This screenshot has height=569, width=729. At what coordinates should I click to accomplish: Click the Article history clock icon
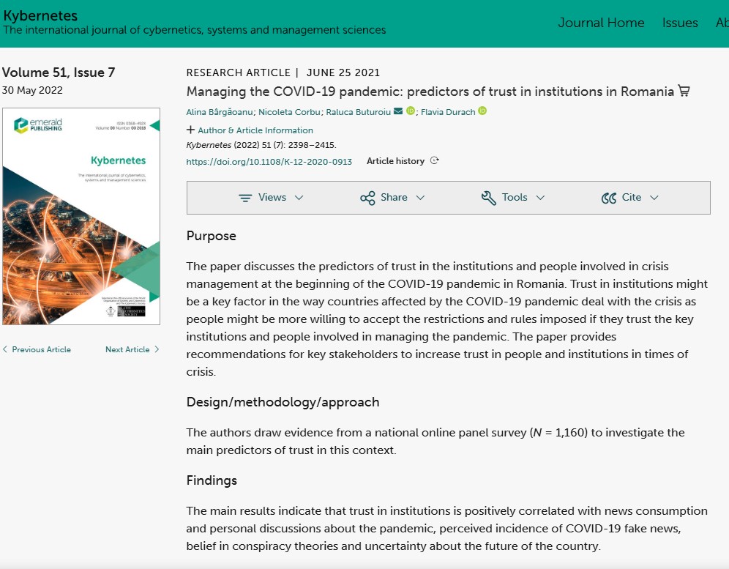coord(434,160)
